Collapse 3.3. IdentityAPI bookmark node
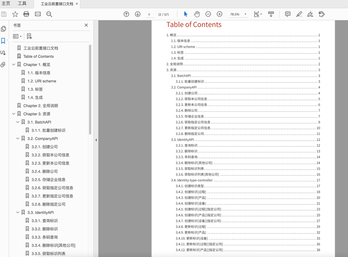Viewport: 348px width, 257px height. pyautogui.click(x=18, y=212)
